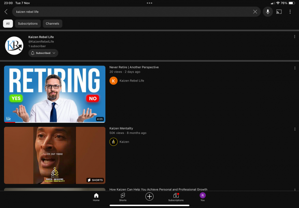
Task: Open Shorts from bottom navigation
Action: click(x=123, y=197)
